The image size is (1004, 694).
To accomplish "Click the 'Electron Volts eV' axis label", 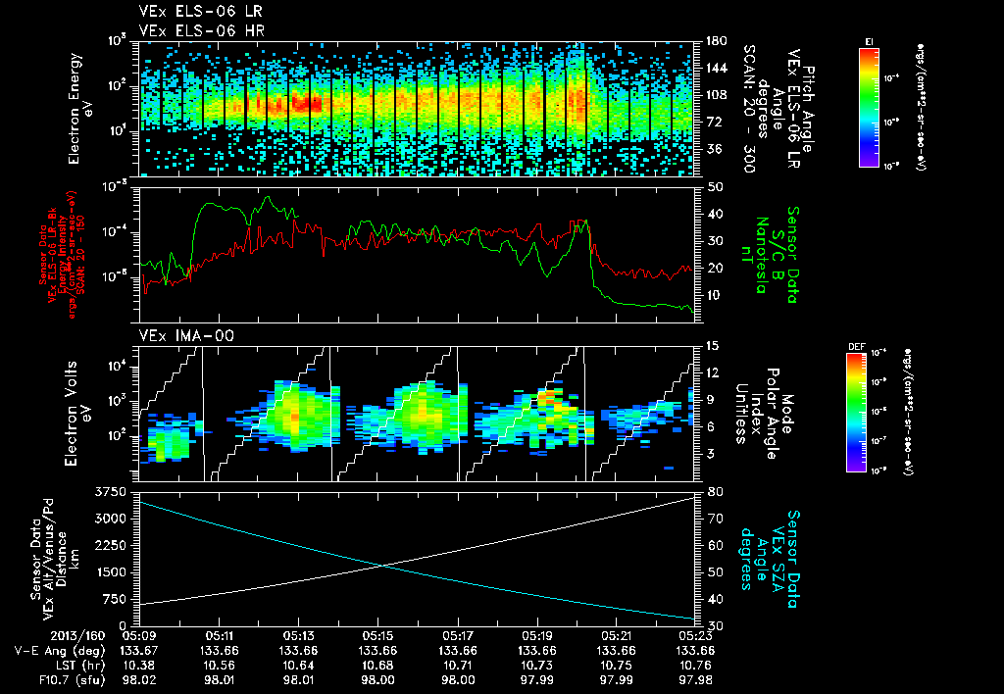I will pyautogui.click(x=76, y=413).
